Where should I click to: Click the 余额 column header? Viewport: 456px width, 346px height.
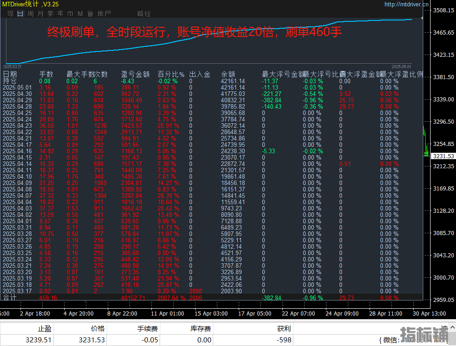click(228, 74)
